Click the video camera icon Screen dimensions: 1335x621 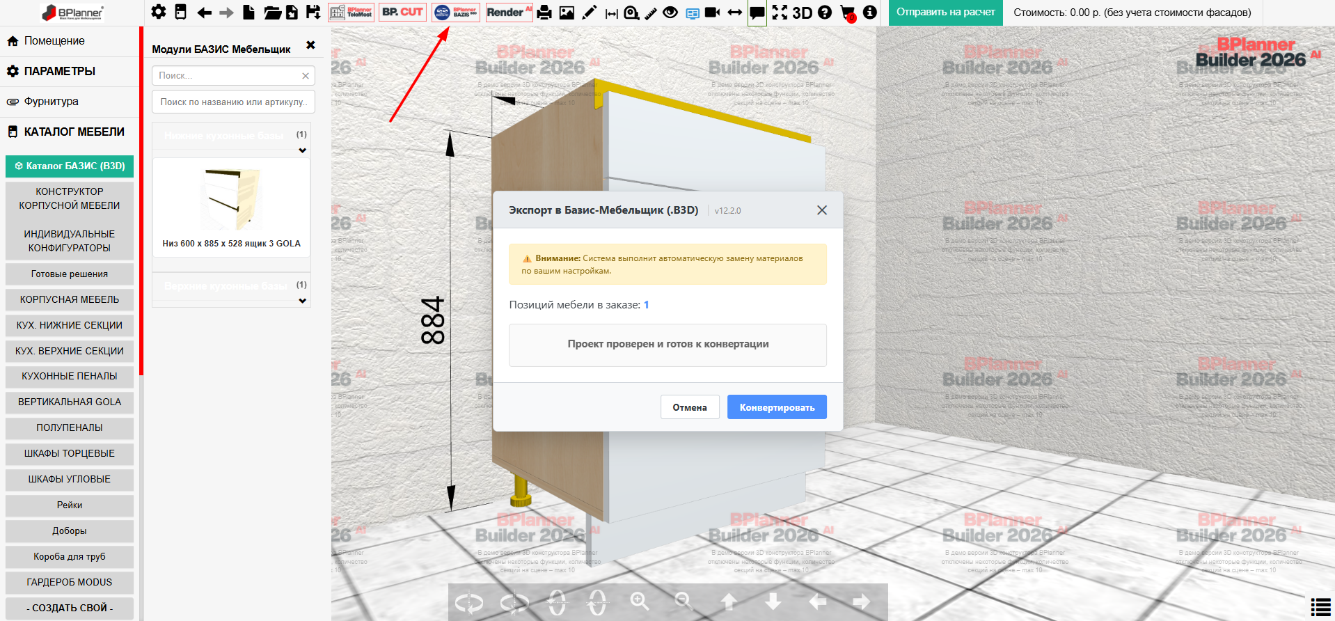[x=712, y=12]
